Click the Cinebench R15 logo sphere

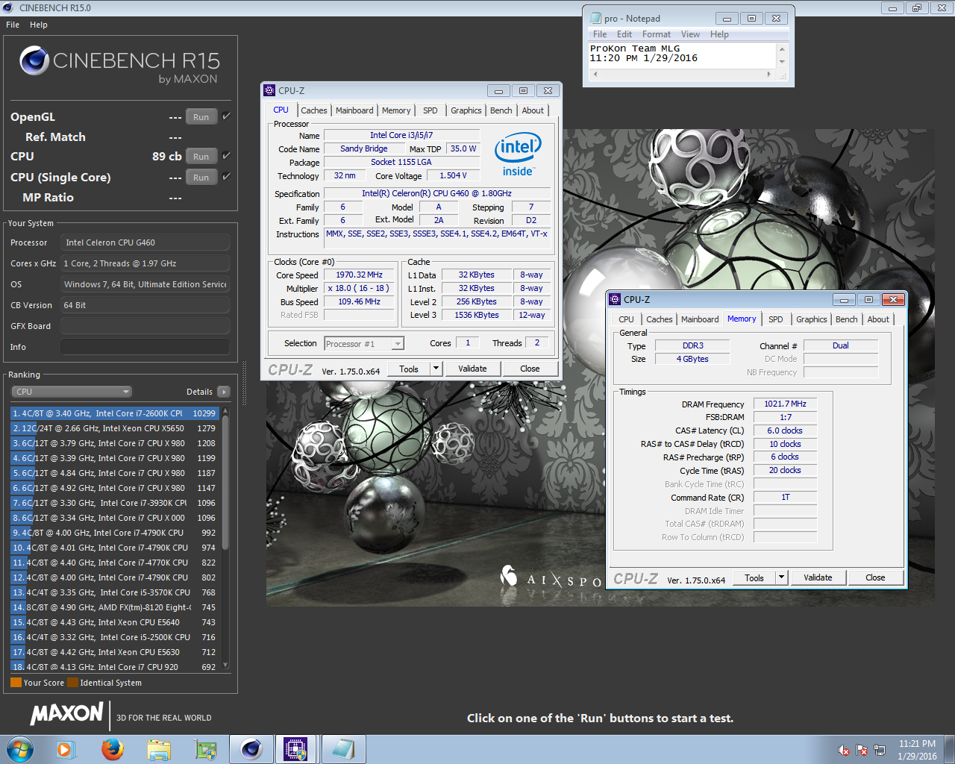pyautogui.click(x=34, y=60)
